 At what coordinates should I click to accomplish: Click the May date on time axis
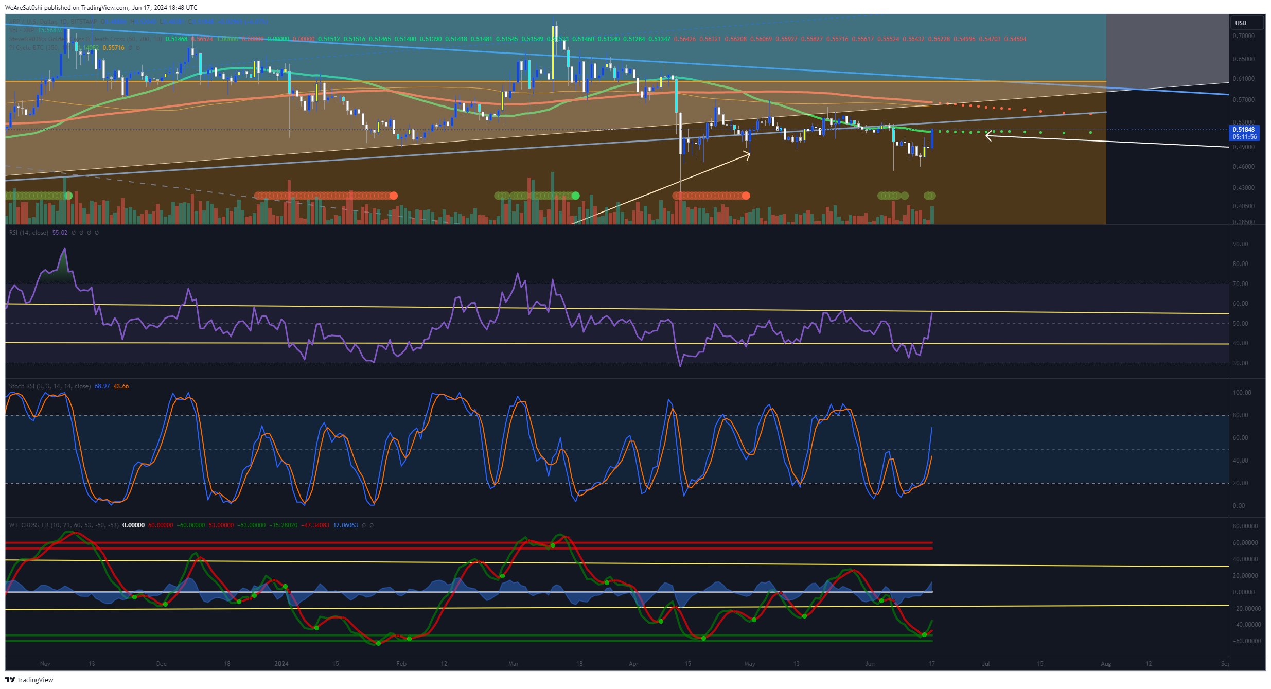[x=750, y=664]
